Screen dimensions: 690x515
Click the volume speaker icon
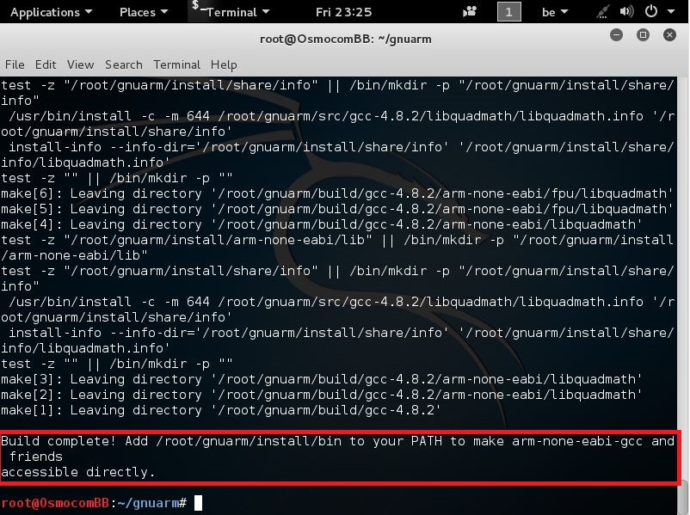pyautogui.click(x=626, y=11)
